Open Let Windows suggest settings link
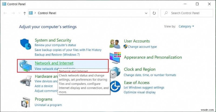The height and width of the screenshot is (112, 216). (144, 88)
